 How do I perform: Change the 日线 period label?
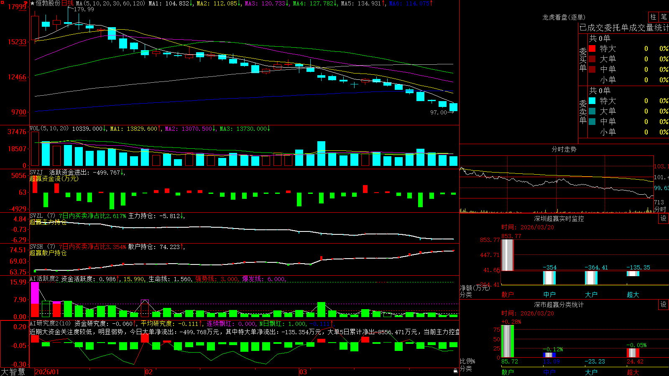[67, 3]
